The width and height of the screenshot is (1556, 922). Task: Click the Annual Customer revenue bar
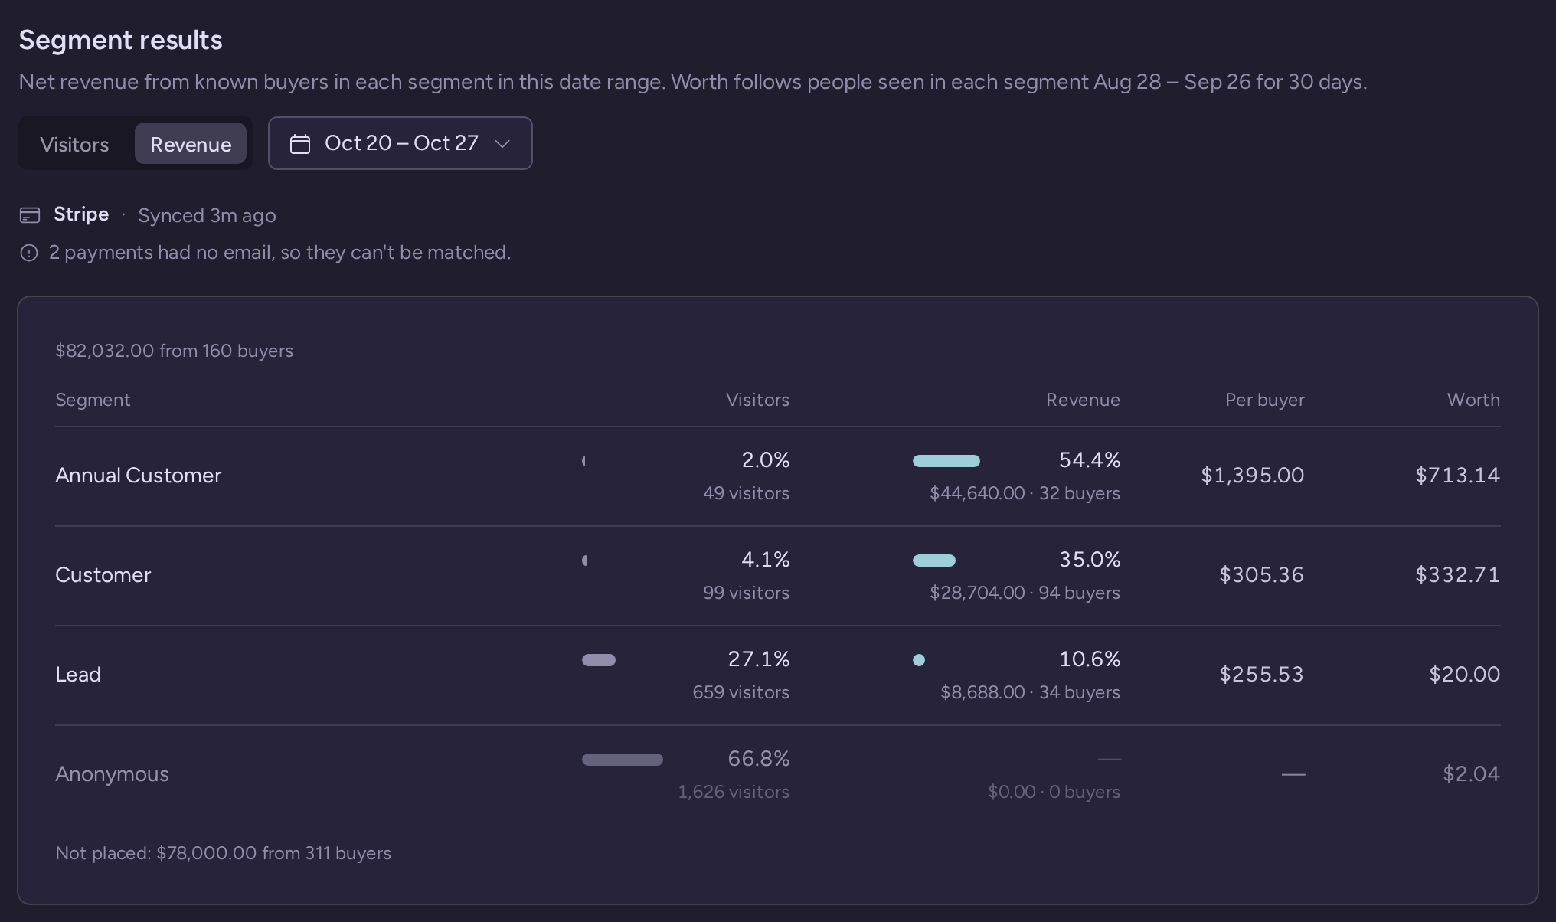tap(946, 461)
